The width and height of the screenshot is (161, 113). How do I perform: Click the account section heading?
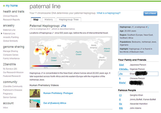click(x=8, y=103)
